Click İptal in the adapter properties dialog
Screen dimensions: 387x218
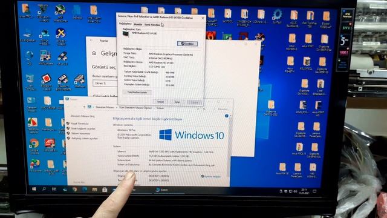[177, 102]
